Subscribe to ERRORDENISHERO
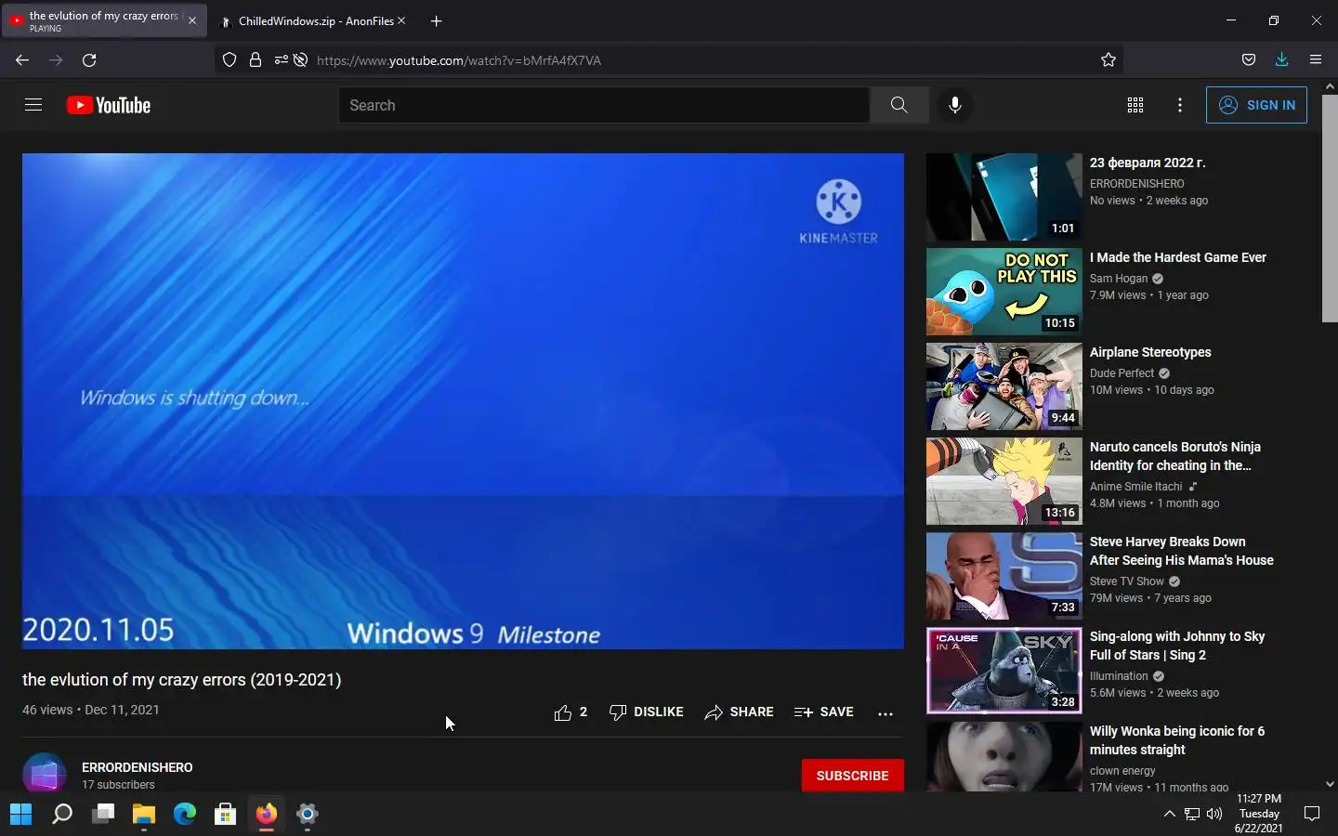Screen dimensions: 1338x836 [x=852, y=776]
